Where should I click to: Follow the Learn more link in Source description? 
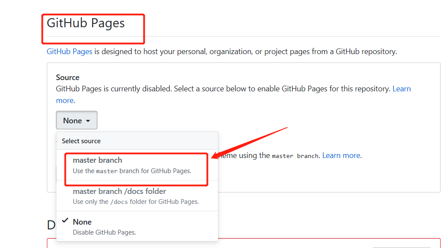[234, 95]
